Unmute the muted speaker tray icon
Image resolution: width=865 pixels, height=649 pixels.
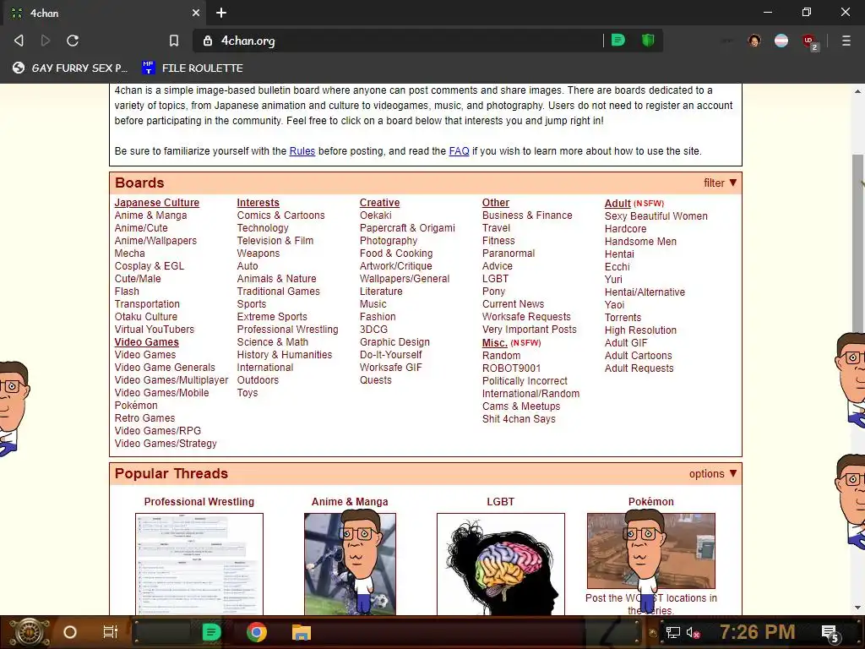(x=693, y=632)
